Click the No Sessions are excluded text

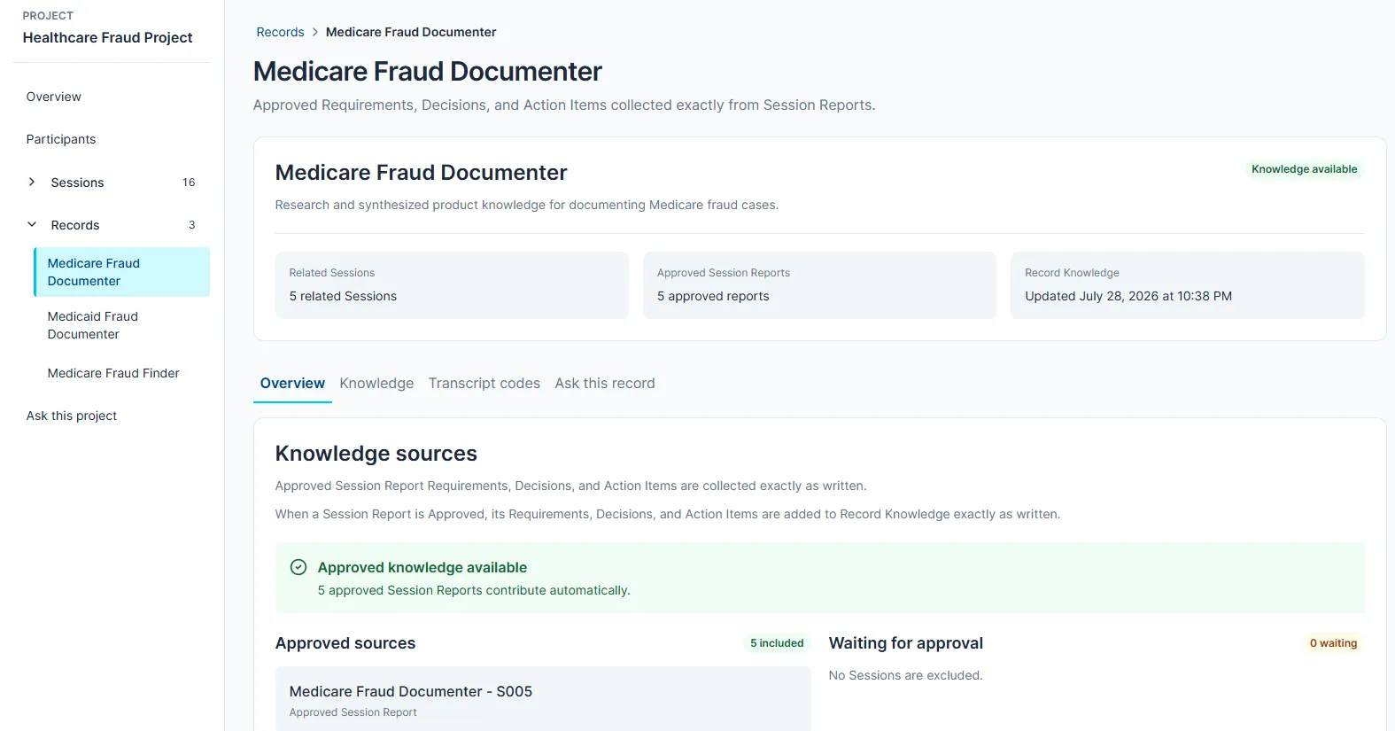click(x=906, y=675)
